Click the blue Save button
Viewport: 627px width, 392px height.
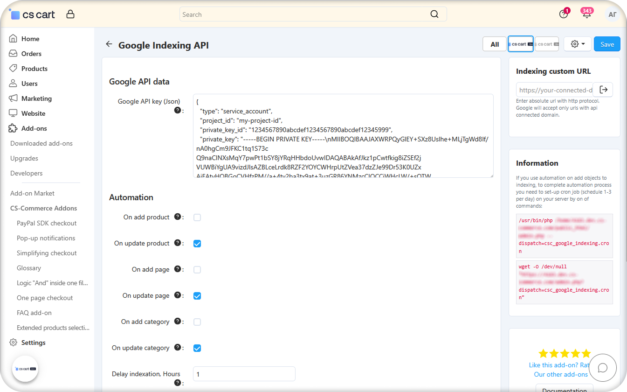click(607, 44)
